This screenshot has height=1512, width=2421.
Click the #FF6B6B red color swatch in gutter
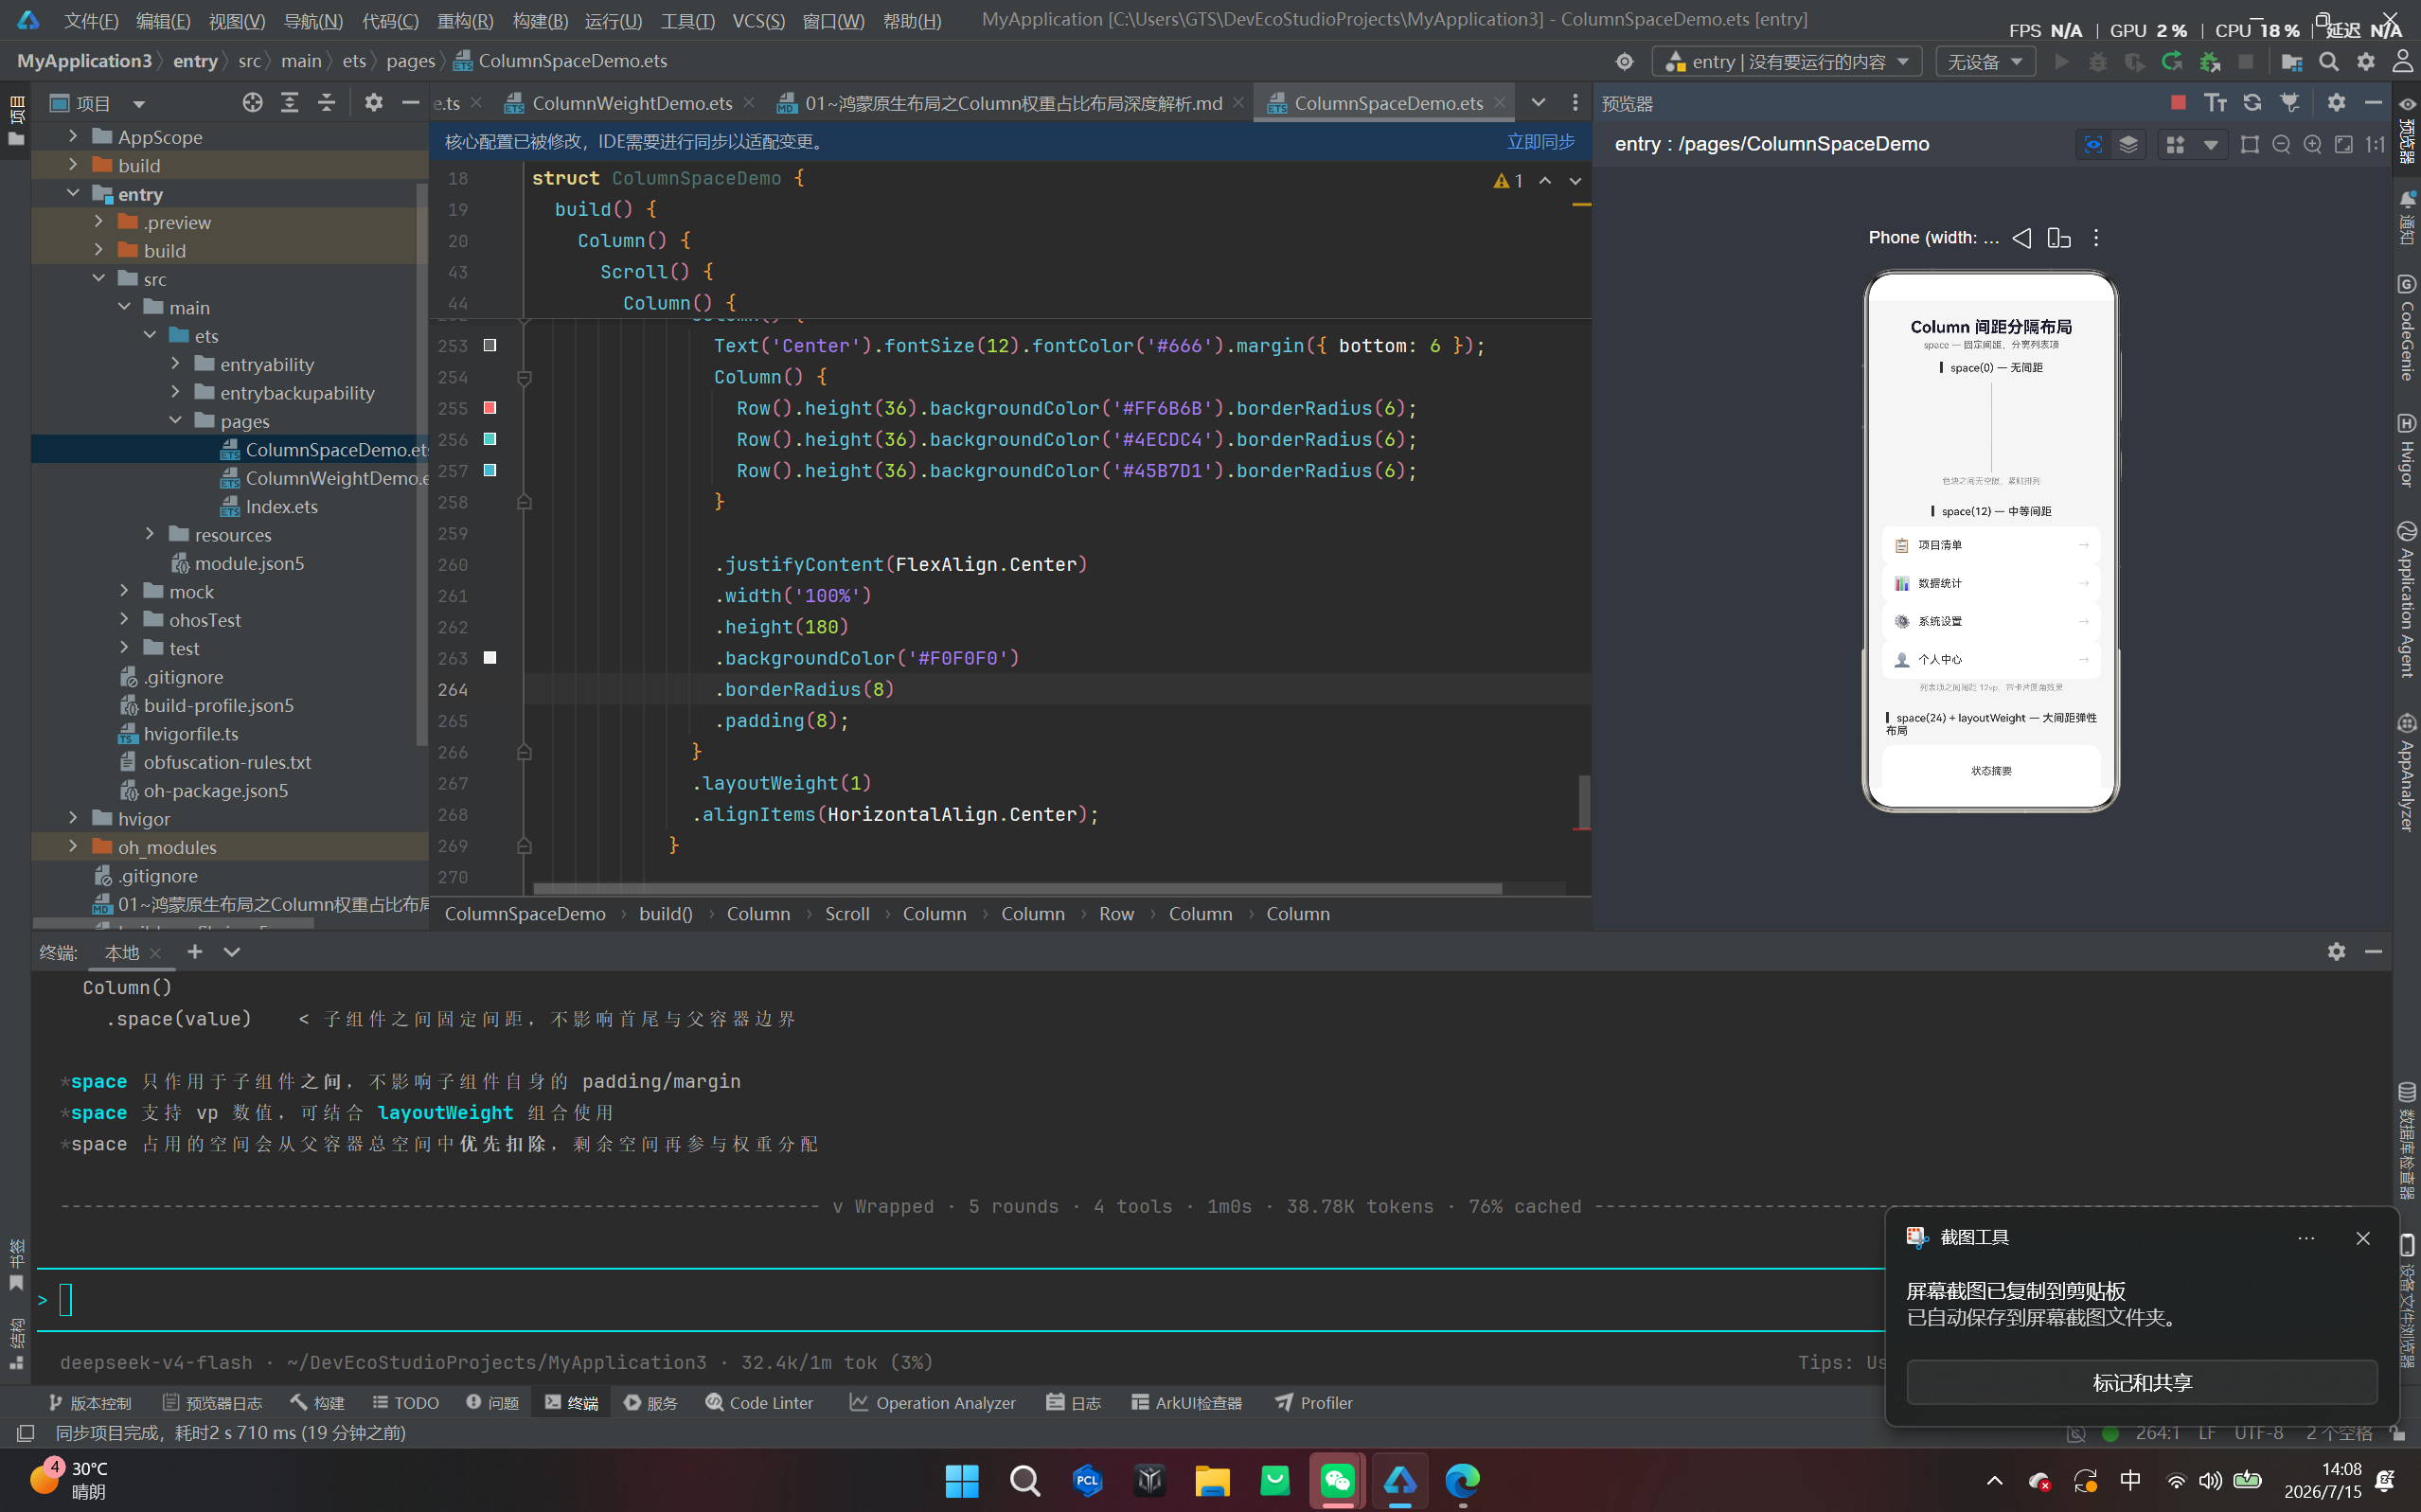coord(490,408)
